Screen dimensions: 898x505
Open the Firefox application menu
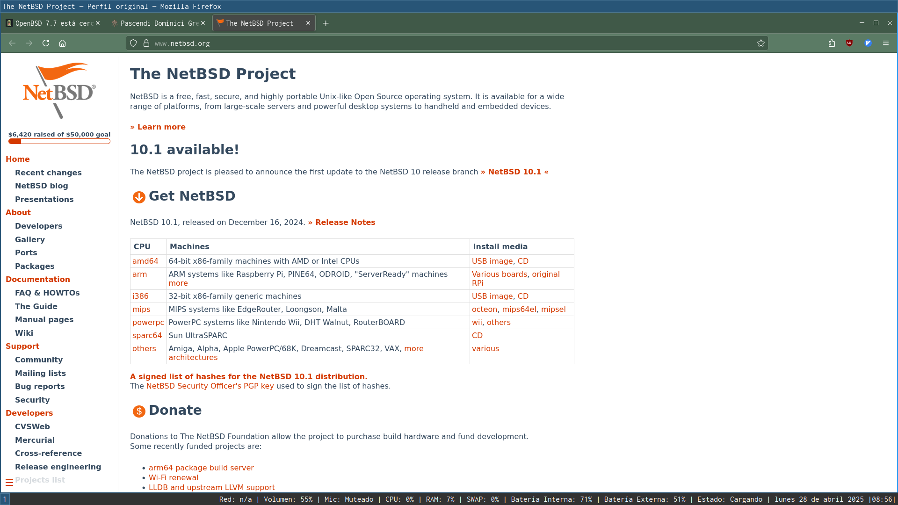[886, 43]
